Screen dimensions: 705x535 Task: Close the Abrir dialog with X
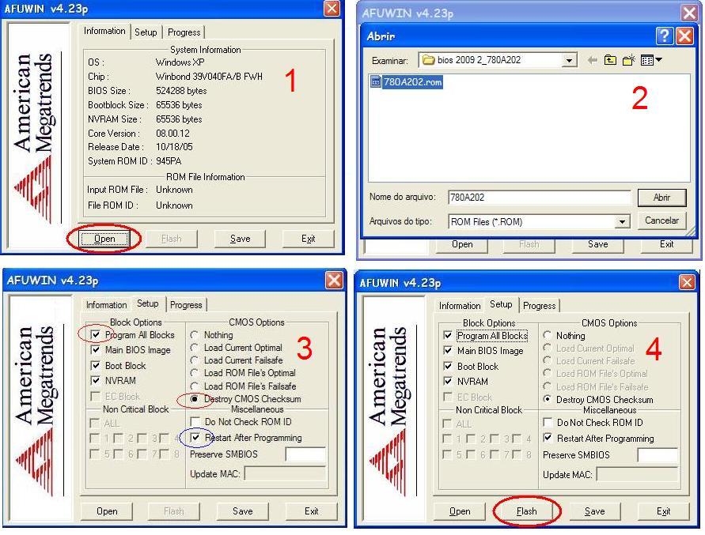coord(684,36)
